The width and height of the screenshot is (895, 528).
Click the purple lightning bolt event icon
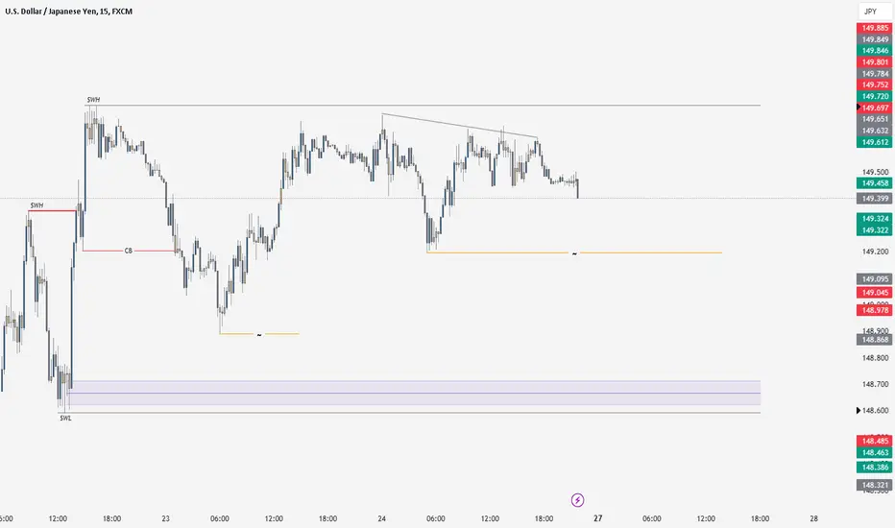[x=577, y=500]
